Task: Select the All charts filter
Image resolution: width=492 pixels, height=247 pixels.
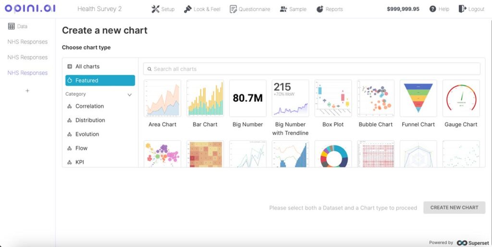Action: tap(100, 66)
